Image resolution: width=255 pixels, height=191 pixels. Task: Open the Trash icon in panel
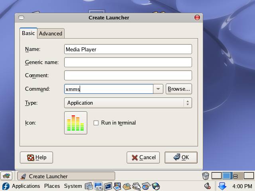click(206, 175)
